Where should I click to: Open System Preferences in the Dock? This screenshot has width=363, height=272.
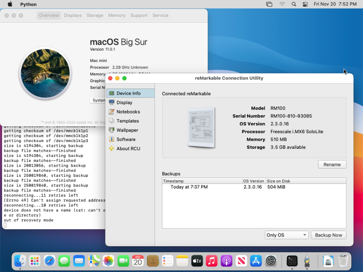click(x=270, y=261)
